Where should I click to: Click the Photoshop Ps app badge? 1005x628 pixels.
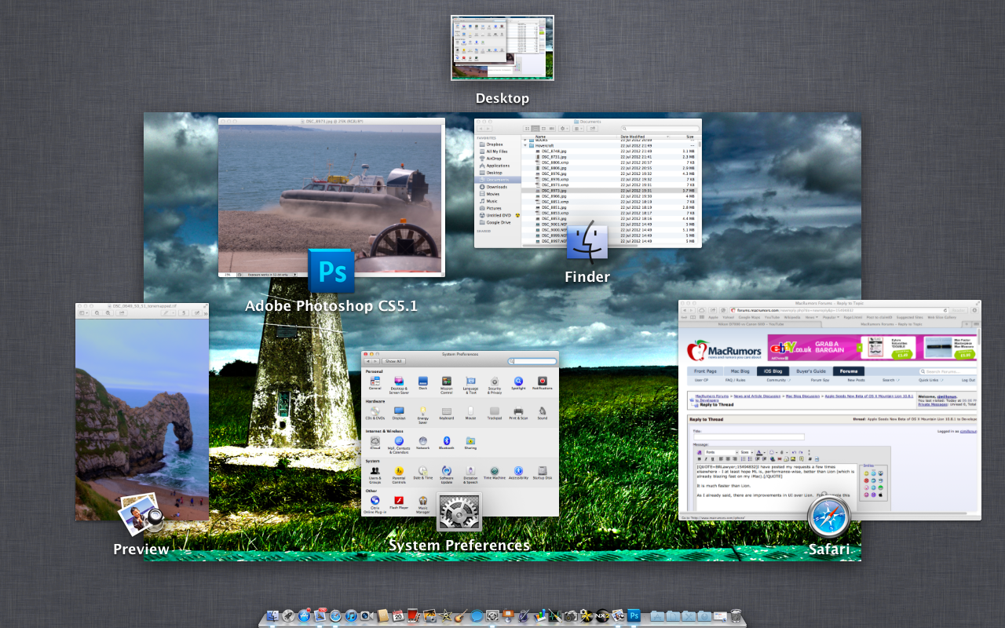pos(331,271)
